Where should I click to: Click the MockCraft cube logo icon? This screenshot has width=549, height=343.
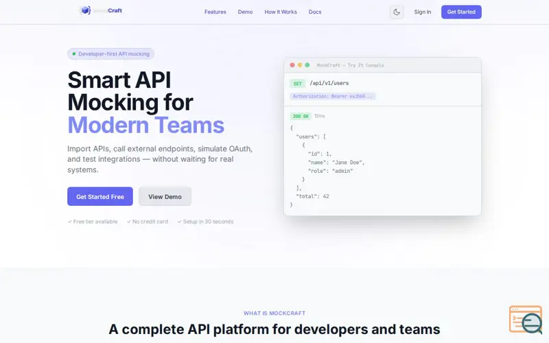[85, 10]
